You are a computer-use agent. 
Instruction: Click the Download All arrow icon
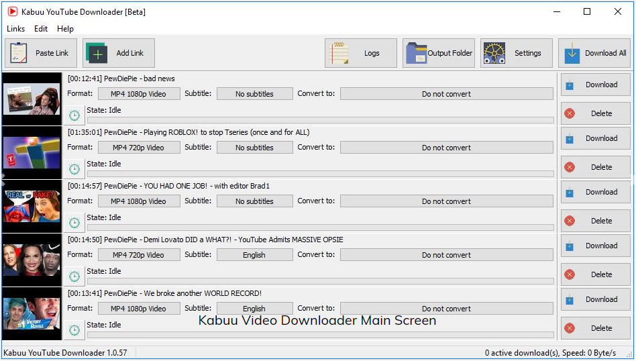[572, 53]
